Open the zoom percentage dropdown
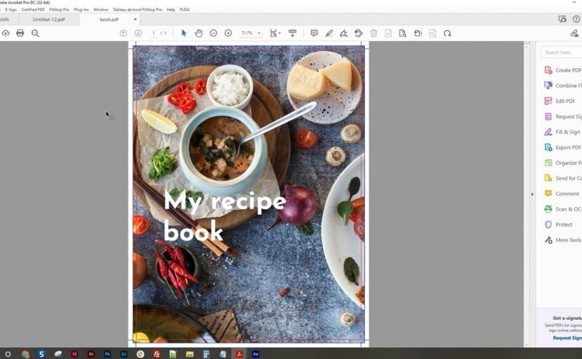This screenshot has width=582, height=359. point(259,34)
